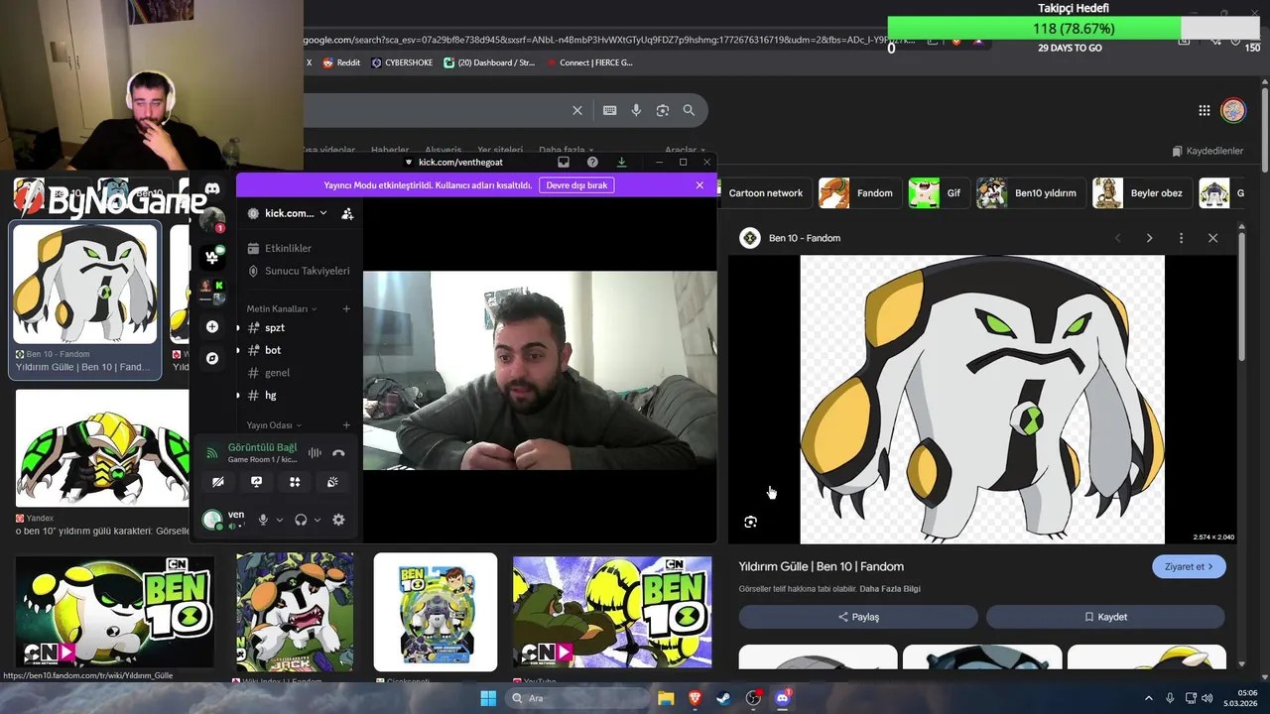The width and height of the screenshot is (1270, 714).
Task: Open Kaydedilenler saved items
Action: tap(1207, 151)
